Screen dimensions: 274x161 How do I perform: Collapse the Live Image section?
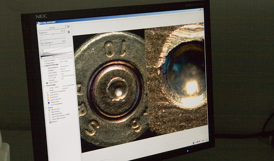(x=45, y=86)
